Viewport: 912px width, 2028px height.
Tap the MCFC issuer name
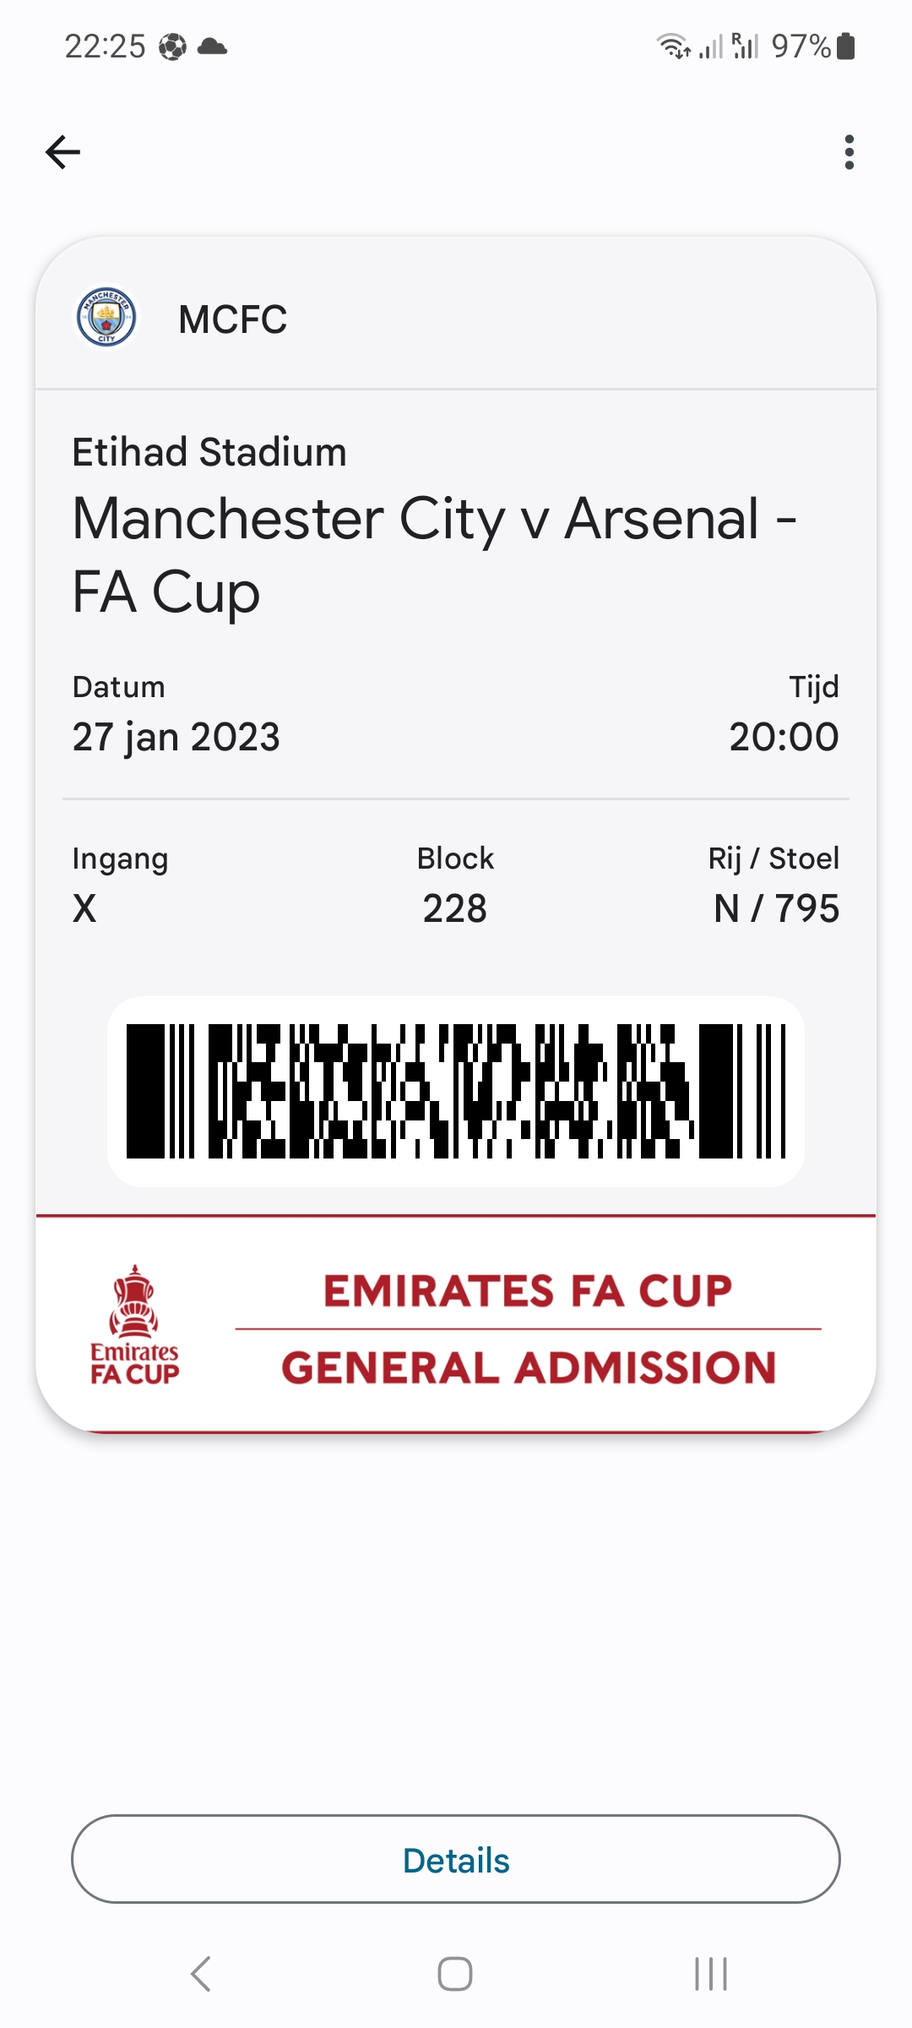coord(233,319)
